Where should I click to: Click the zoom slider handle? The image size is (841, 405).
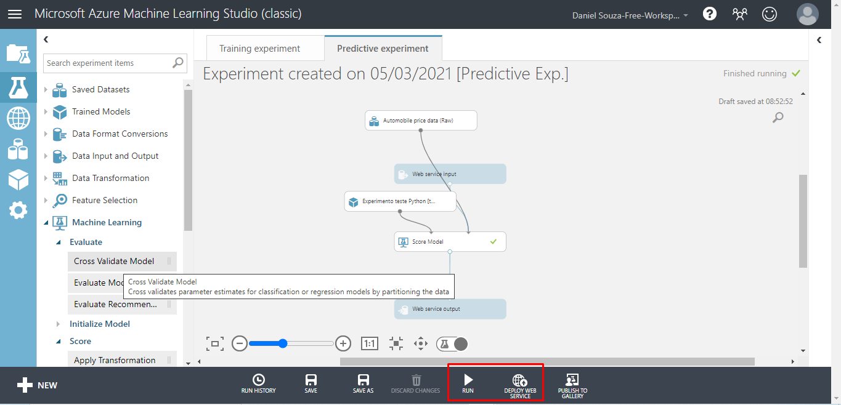(x=283, y=343)
